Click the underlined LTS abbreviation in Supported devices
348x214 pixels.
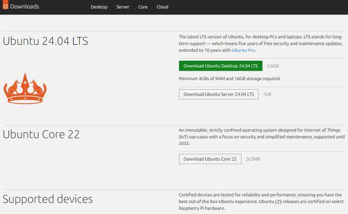click(278, 202)
